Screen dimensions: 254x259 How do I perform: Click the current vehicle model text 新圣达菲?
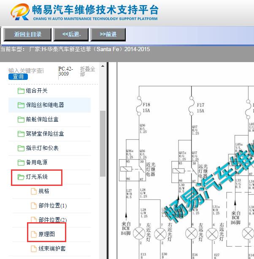coord(80,49)
